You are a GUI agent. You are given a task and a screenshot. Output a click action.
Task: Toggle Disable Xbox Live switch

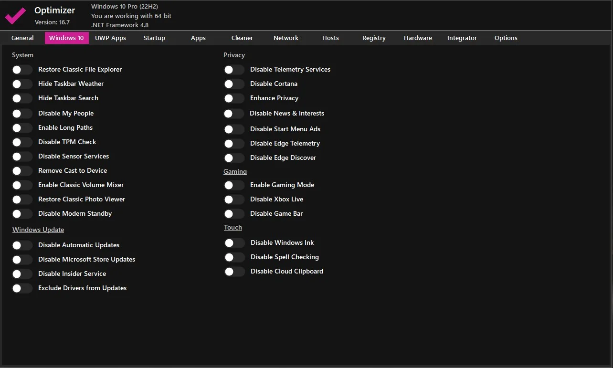point(234,200)
